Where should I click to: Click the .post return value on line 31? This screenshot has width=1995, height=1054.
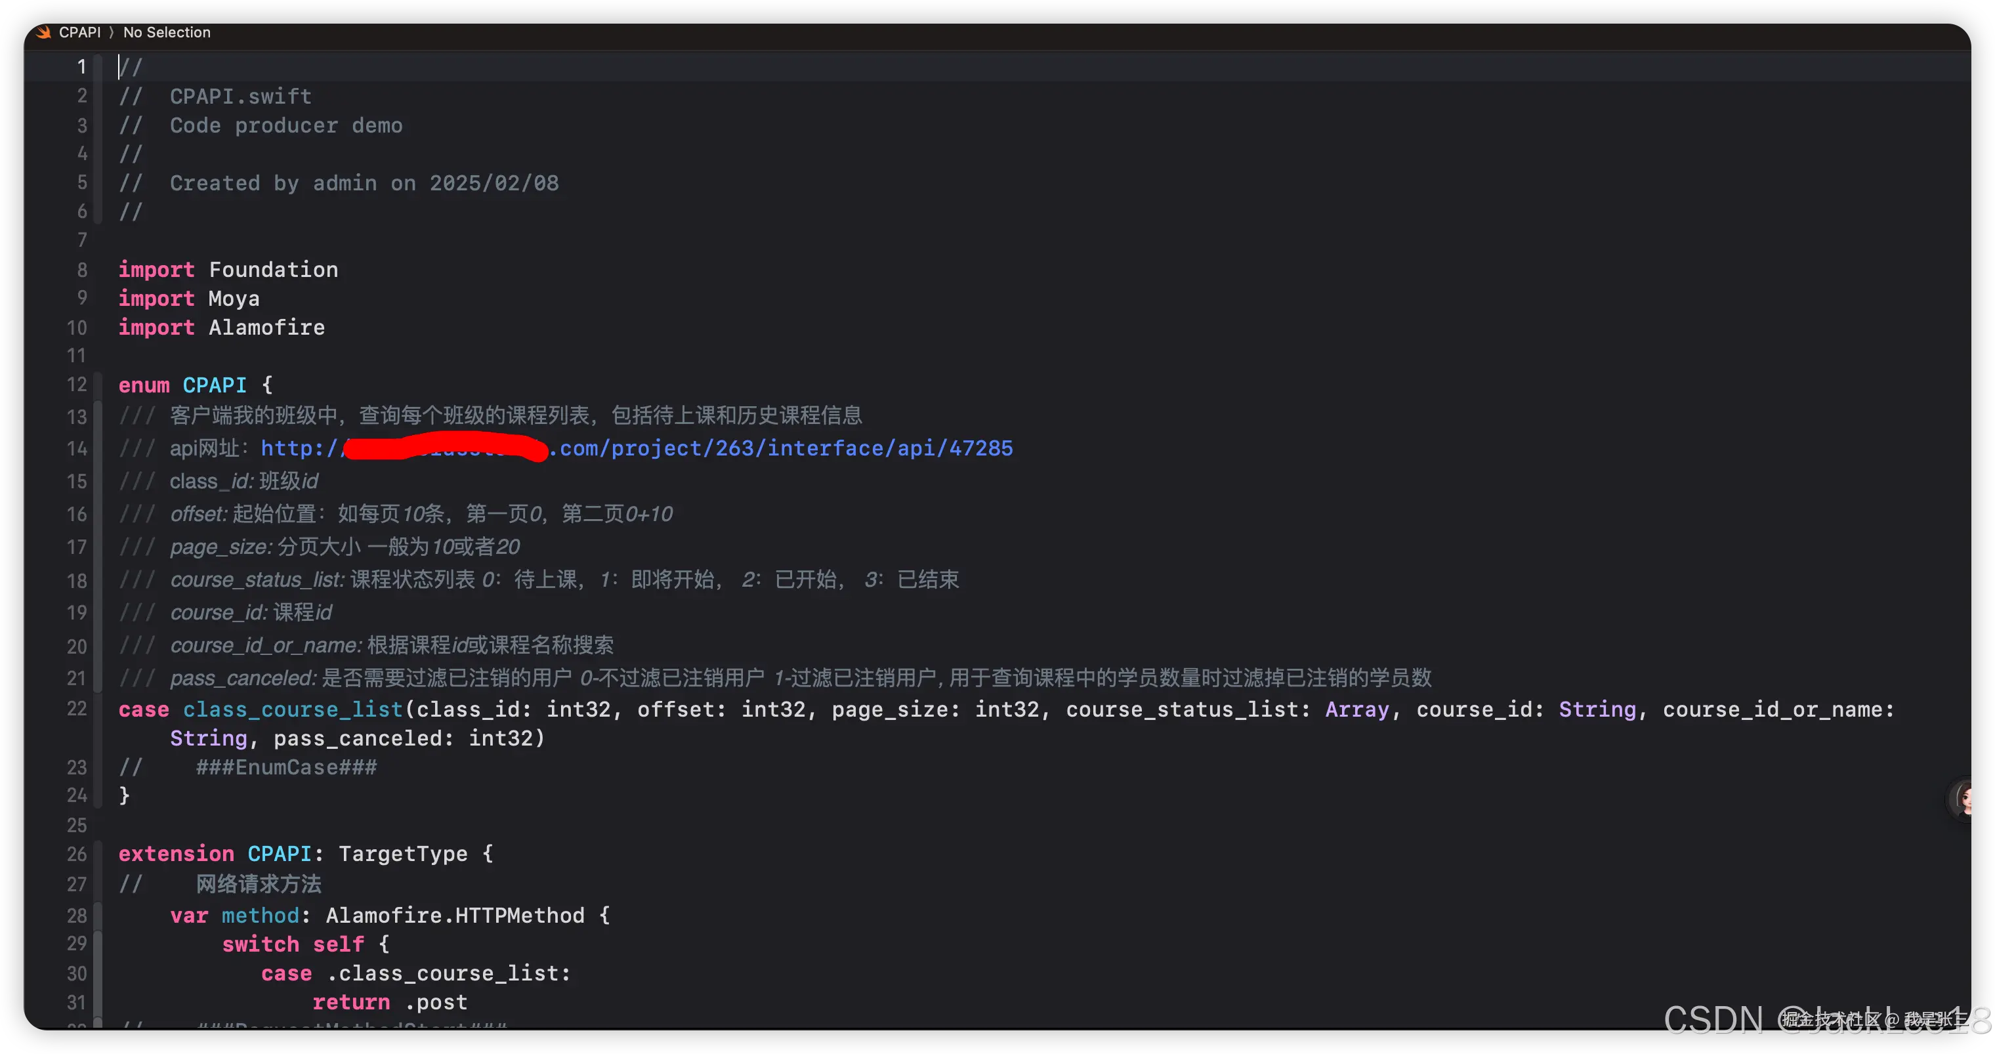click(436, 1001)
